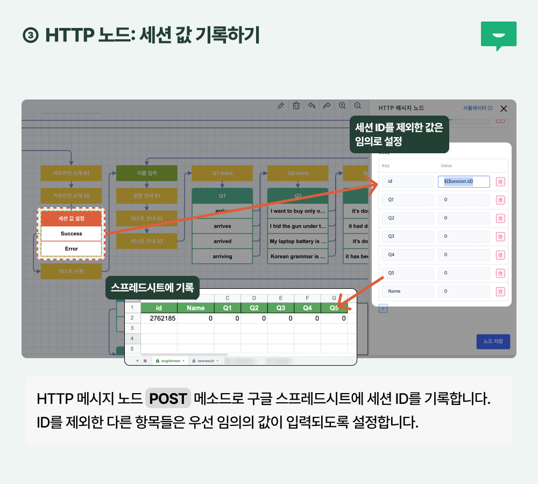Click the spreadsheet horizontal scrollbar

185,355
